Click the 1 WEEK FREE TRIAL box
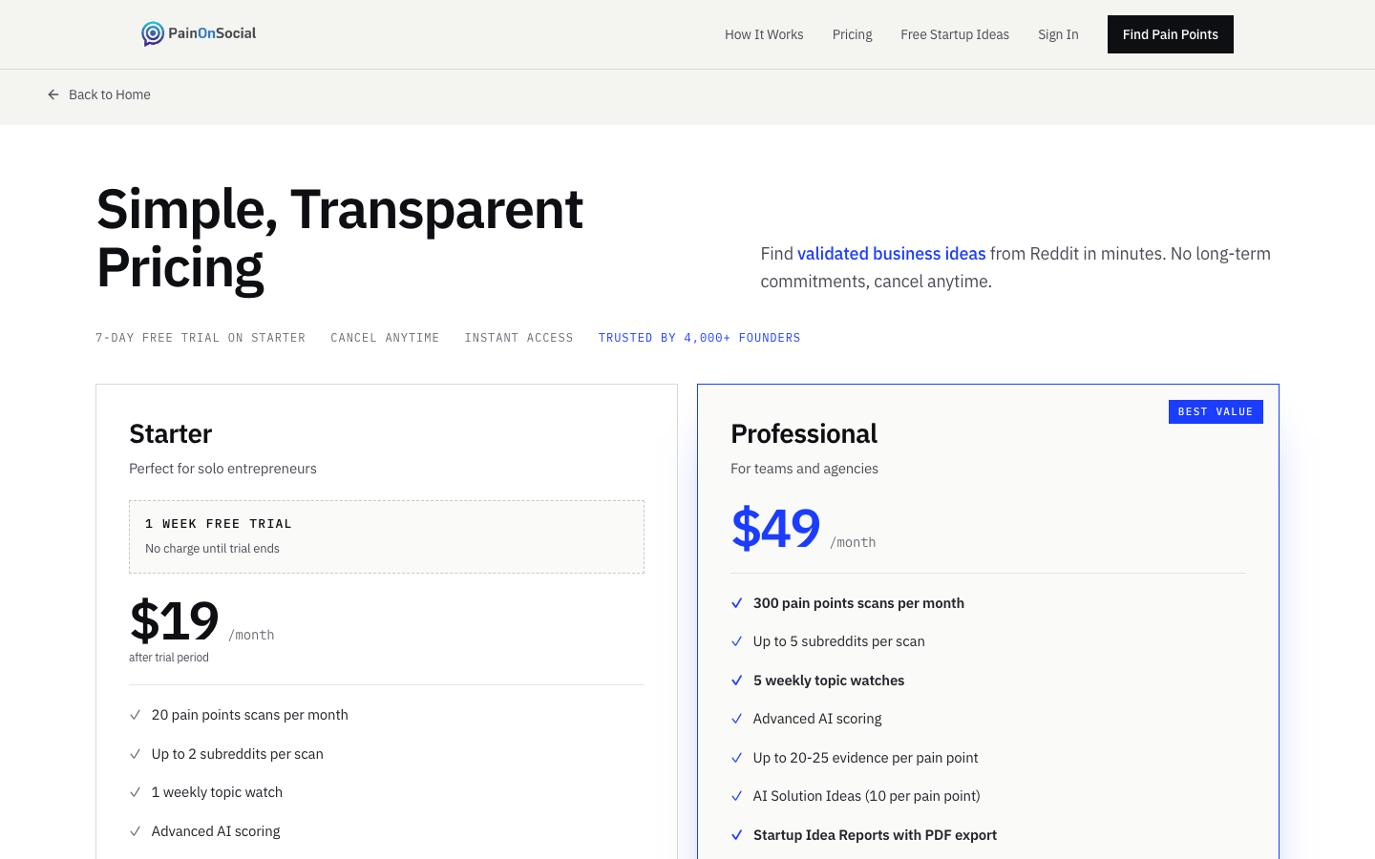The image size is (1375, 859). (387, 536)
